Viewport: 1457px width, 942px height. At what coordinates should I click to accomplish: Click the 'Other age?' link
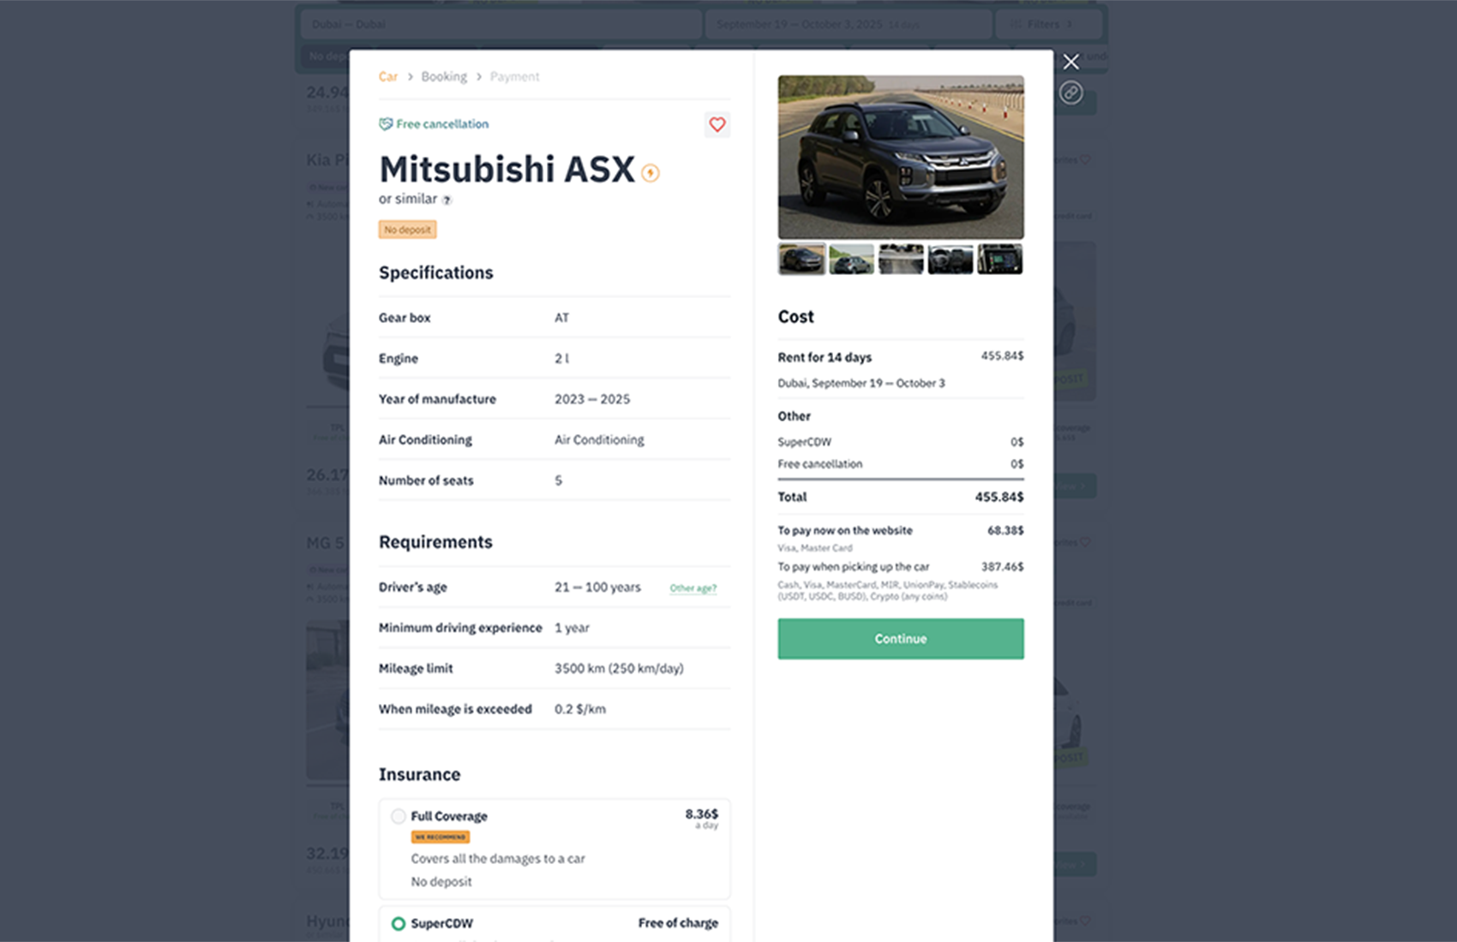[x=693, y=588]
